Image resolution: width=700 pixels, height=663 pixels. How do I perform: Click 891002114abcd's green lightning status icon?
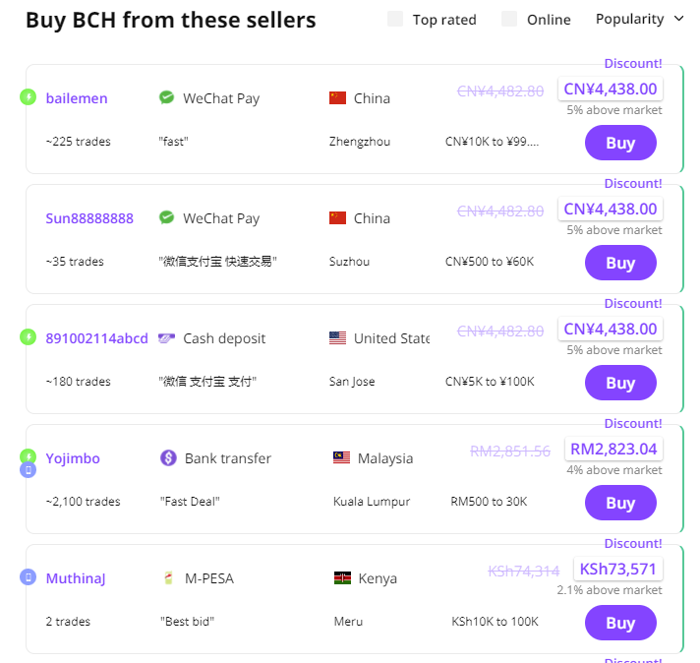[29, 336]
